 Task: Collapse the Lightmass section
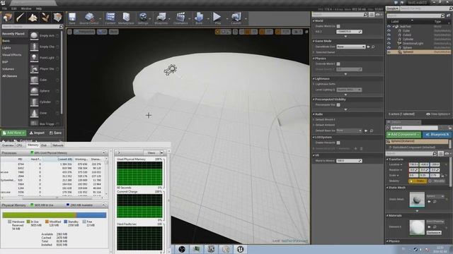coord(314,78)
